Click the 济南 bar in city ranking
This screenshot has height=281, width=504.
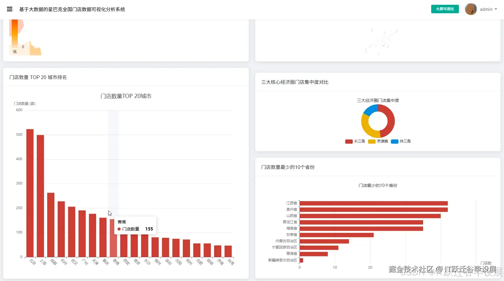coord(218,251)
